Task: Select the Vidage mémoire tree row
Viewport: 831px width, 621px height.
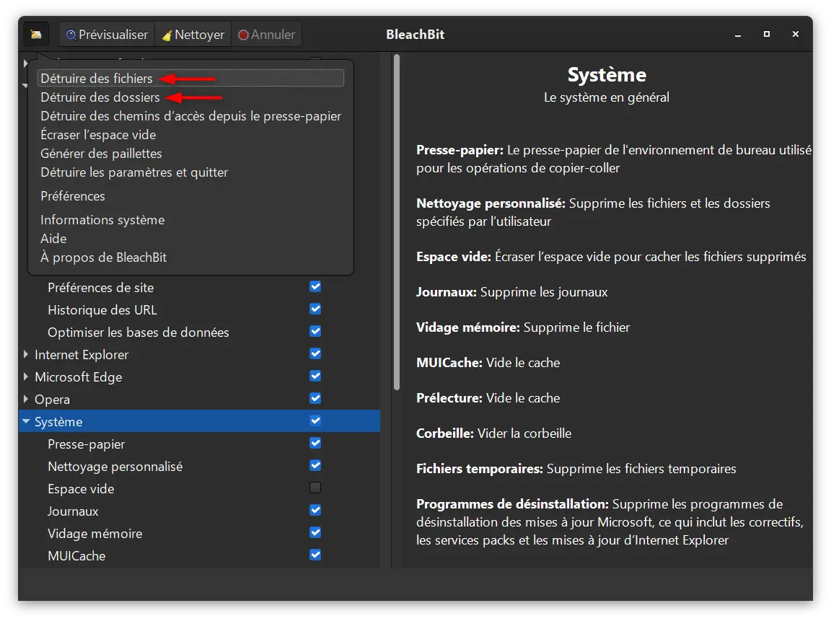Action: pyautogui.click(x=199, y=534)
